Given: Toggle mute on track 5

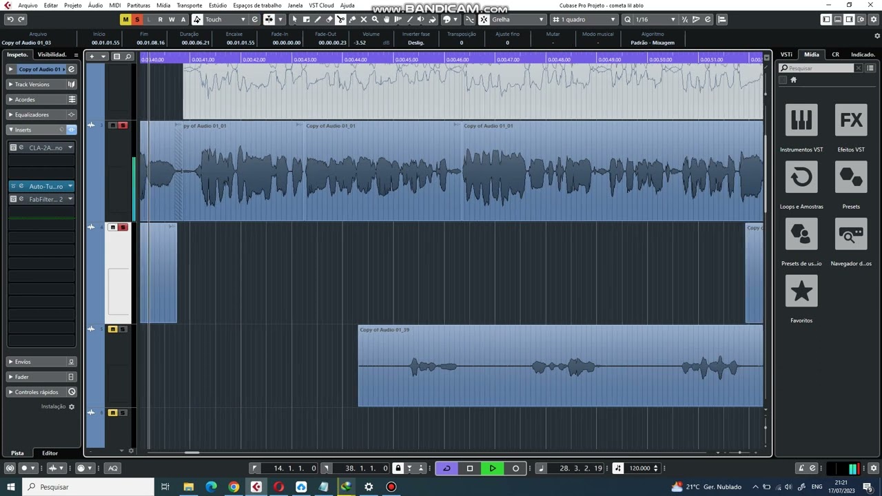Looking at the screenshot, I should [x=112, y=329].
